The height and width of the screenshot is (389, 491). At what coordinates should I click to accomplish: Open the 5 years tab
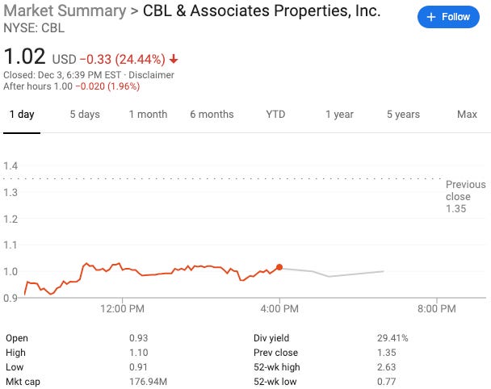(403, 115)
